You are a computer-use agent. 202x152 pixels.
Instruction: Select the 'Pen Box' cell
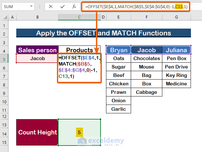pos(177,58)
